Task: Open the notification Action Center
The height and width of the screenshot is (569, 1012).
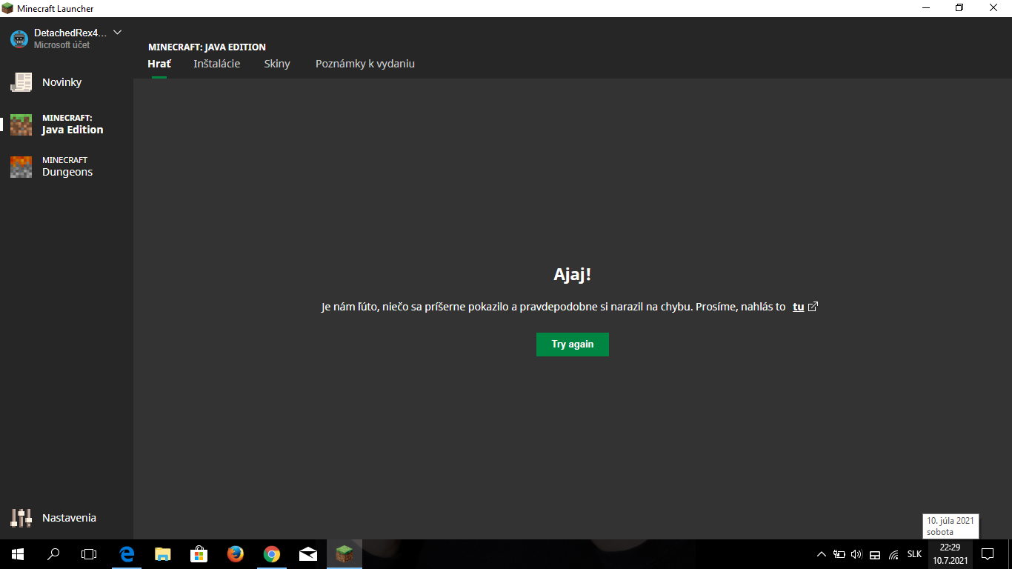Action: click(988, 554)
